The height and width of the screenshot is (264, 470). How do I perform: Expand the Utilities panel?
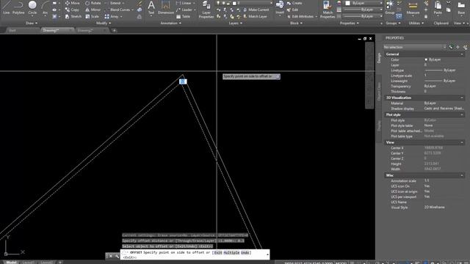click(416, 23)
